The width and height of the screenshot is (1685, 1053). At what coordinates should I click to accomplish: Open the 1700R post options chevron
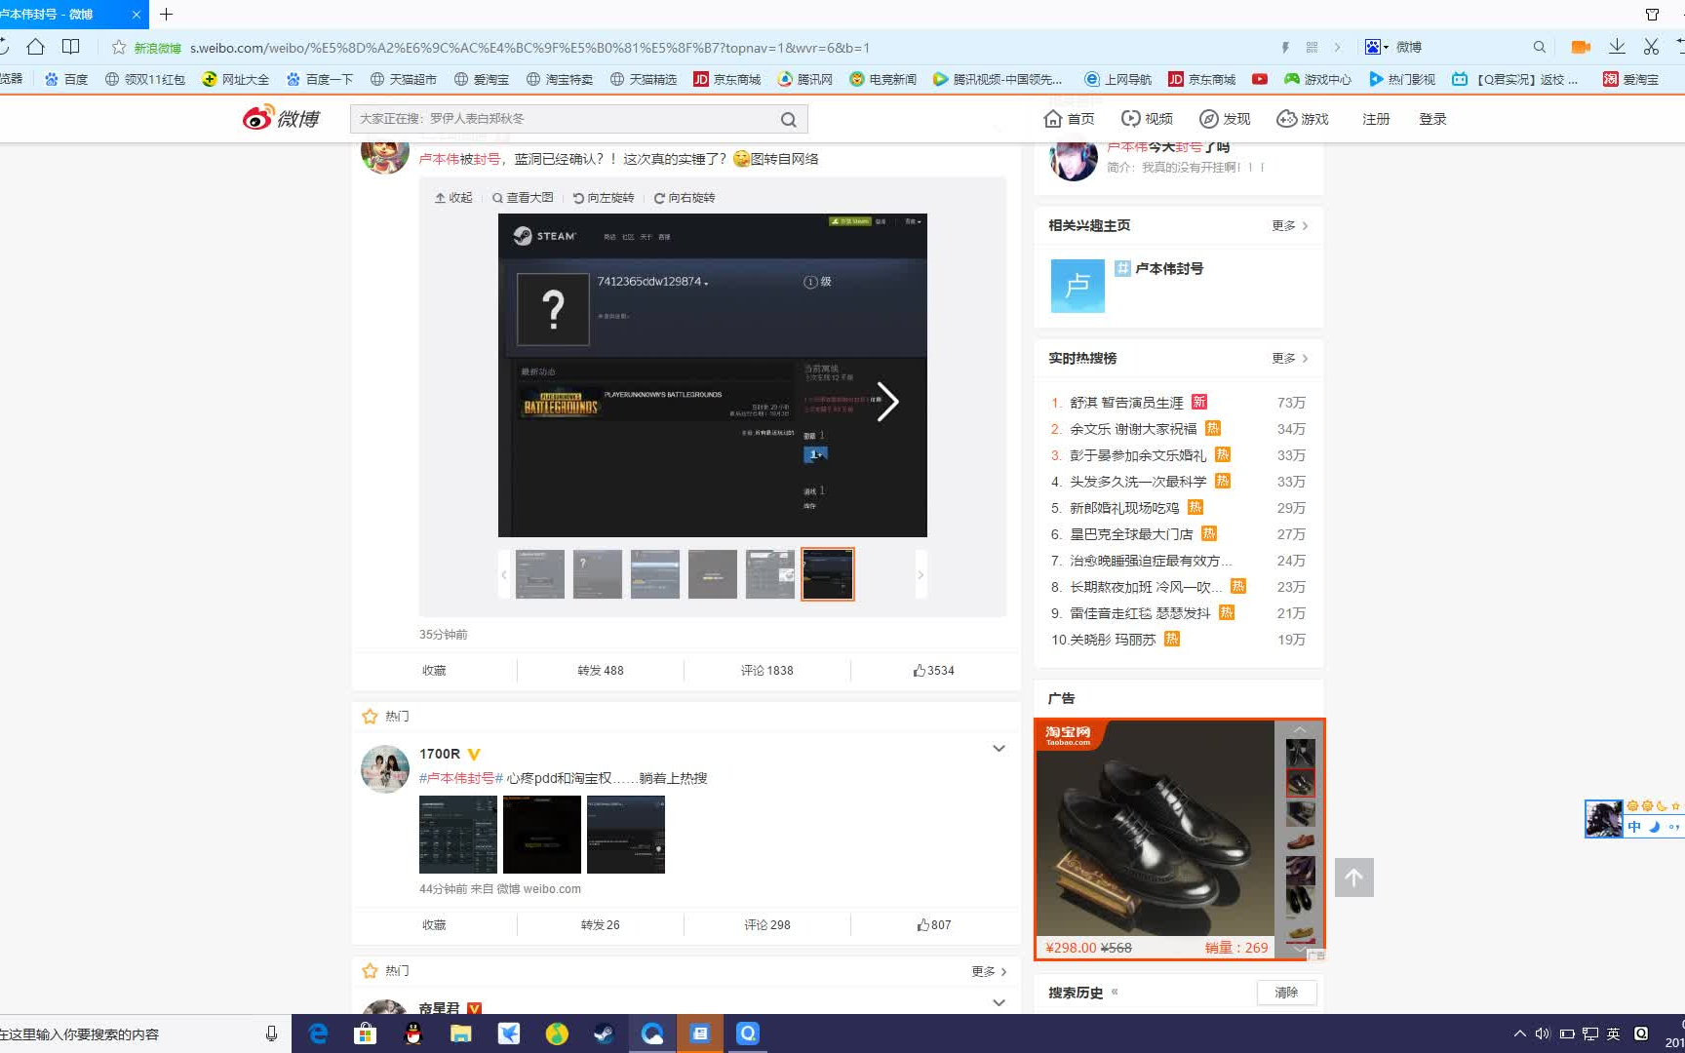999,749
